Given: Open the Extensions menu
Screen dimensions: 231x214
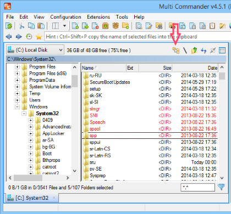Looking at the screenshot, I should 98,17.
